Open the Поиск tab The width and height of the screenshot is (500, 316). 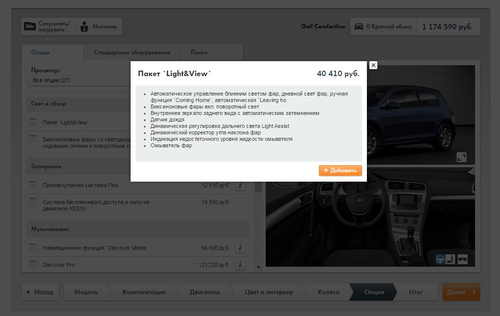tap(199, 52)
